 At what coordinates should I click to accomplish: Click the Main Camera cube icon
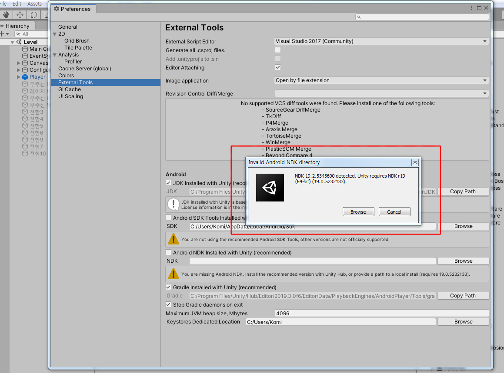(x=25, y=49)
